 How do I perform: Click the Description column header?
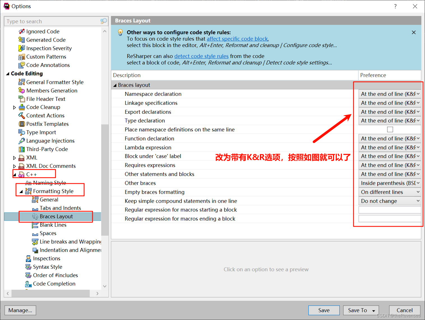[x=235, y=75]
